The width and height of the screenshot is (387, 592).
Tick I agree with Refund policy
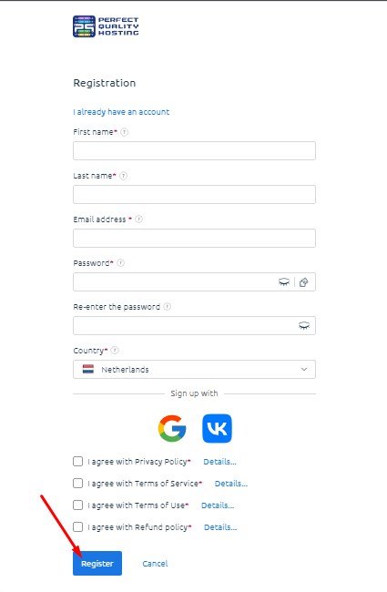tap(77, 527)
